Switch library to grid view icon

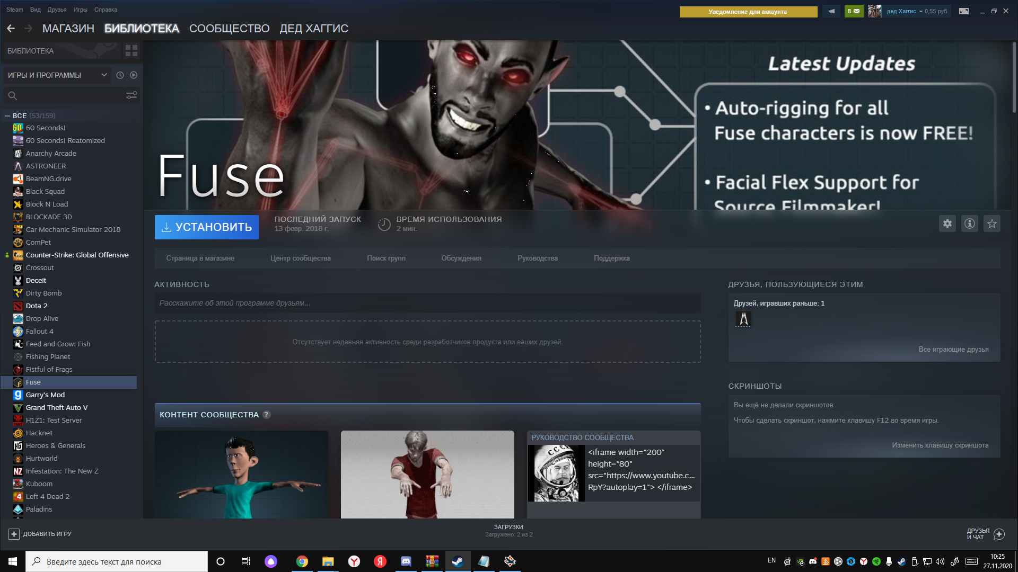coord(131,51)
